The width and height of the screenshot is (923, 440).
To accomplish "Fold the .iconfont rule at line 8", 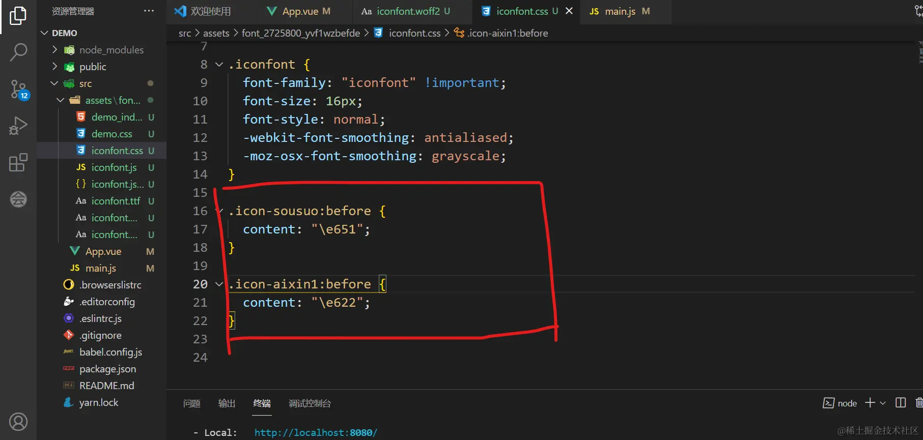I will 219,65.
